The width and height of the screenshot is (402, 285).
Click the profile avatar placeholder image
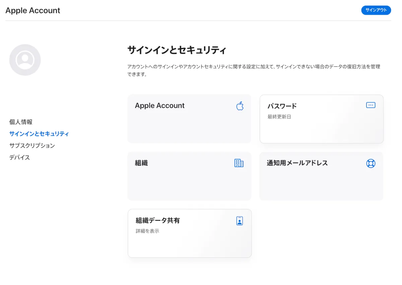(x=25, y=60)
